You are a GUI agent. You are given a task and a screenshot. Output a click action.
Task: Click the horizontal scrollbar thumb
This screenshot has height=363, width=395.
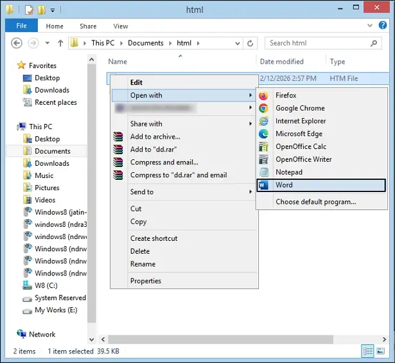click(x=221, y=339)
